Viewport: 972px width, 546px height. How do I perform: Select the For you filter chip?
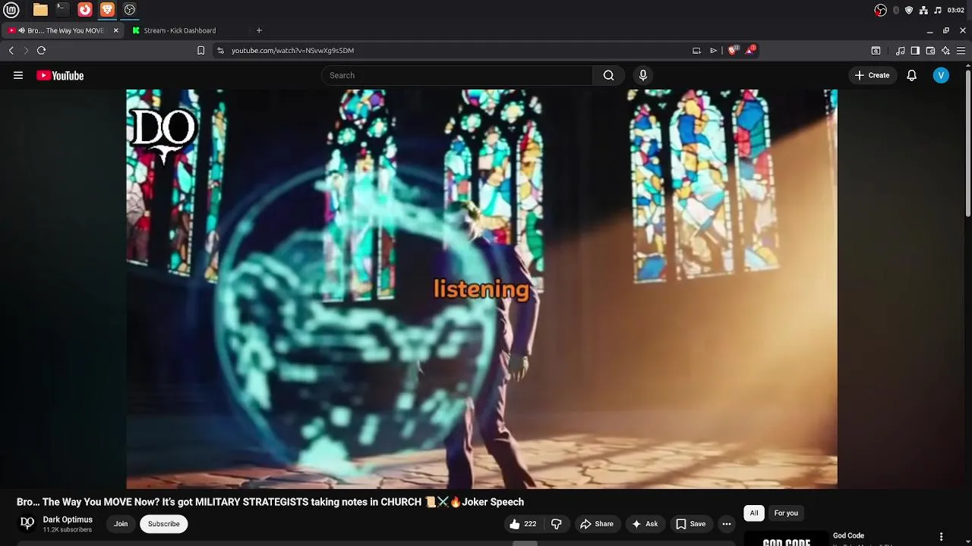(x=786, y=513)
